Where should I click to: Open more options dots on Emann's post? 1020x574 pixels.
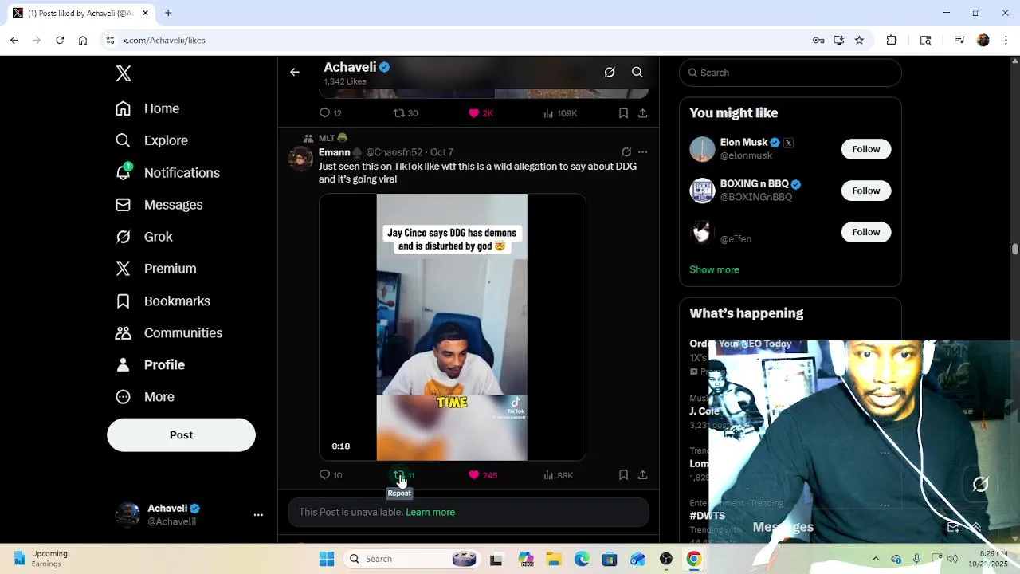tap(642, 152)
